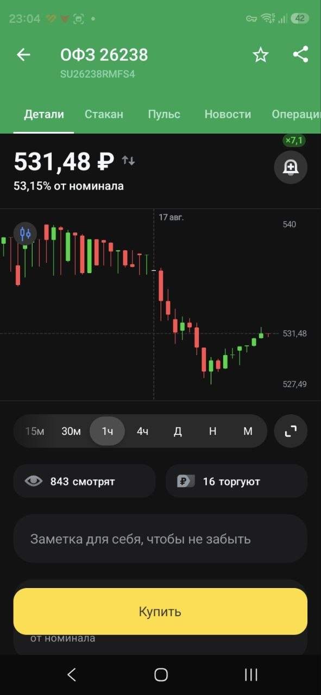This screenshot has width=321, height=695.
Task: Select 30м chart interval
Action: (71, 431)
